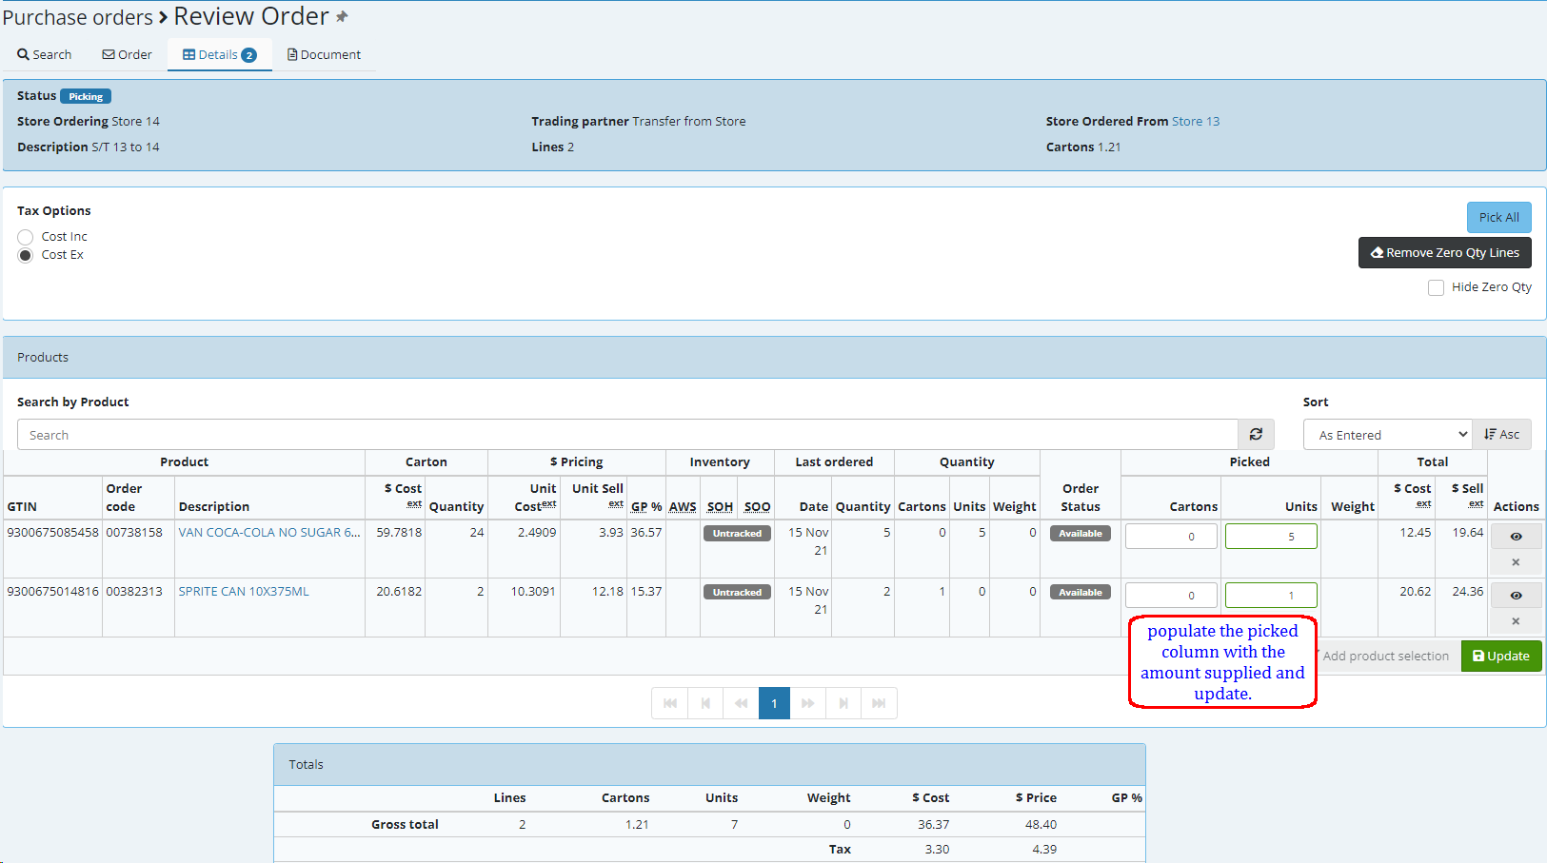Screen dimensions: 1547x863
Task: Go to last page in pagination
Action: point(879,703)
